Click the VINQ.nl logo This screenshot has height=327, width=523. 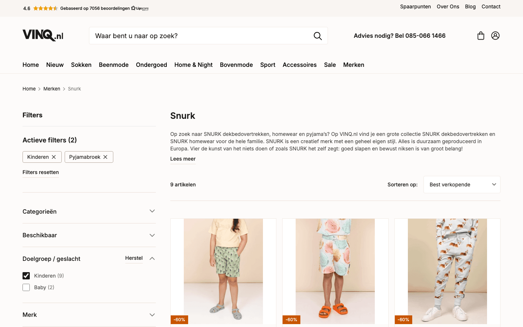(43, 35)
